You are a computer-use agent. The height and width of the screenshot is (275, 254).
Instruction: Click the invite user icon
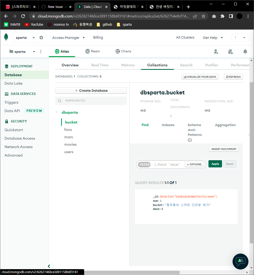[216, 51]
